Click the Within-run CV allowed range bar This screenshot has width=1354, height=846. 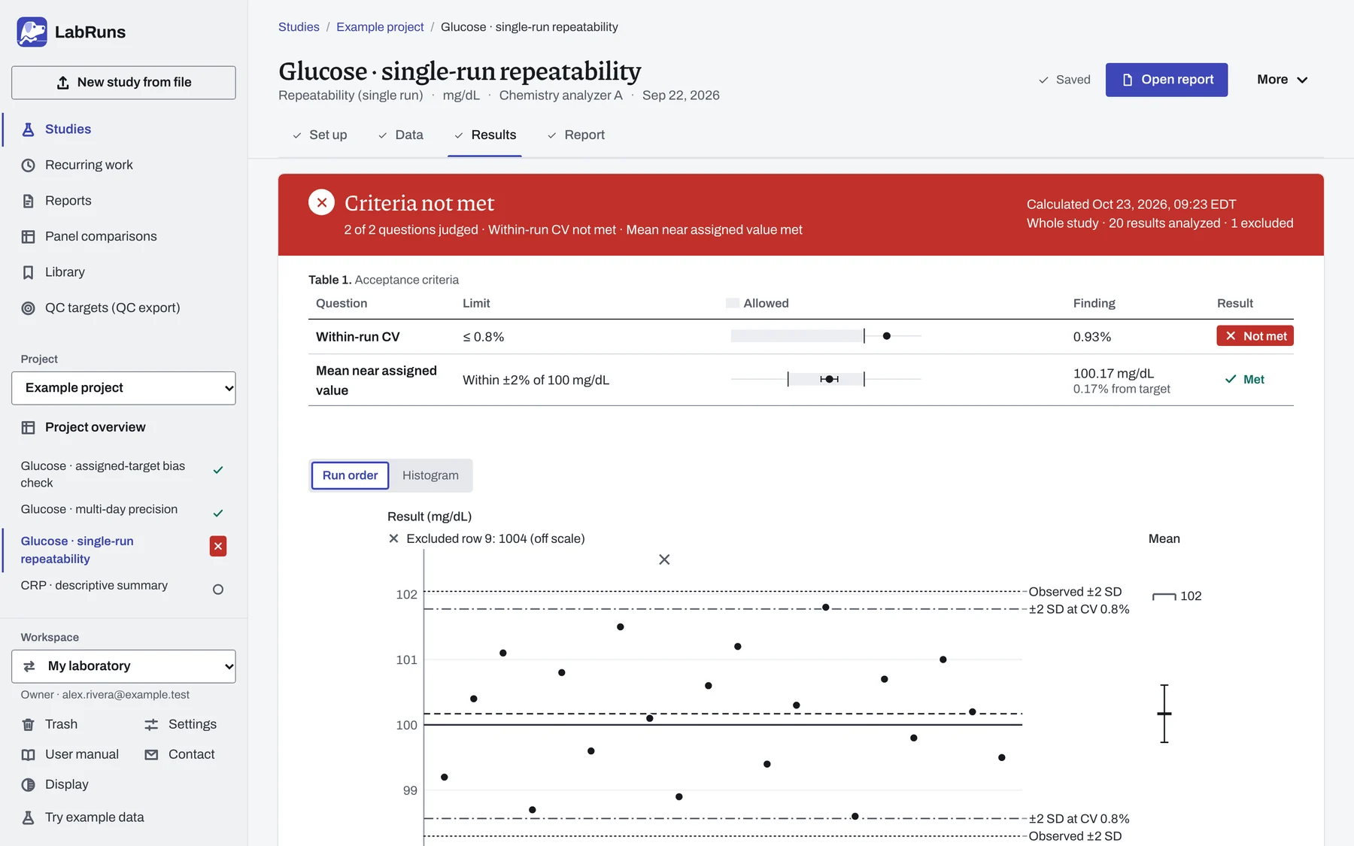tap(797, 336)
